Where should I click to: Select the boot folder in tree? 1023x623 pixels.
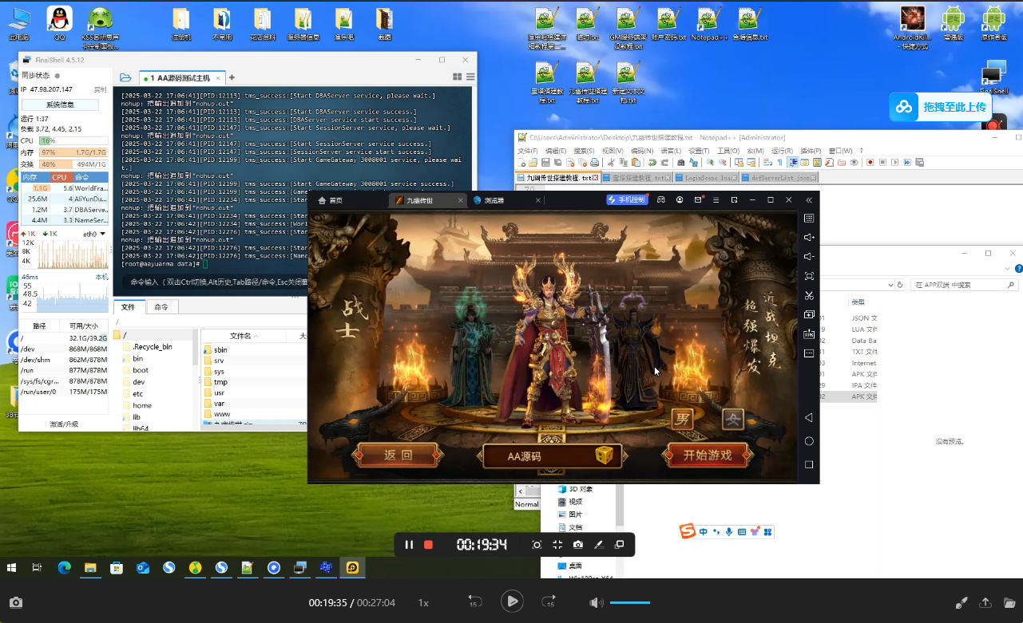(141, 370)
